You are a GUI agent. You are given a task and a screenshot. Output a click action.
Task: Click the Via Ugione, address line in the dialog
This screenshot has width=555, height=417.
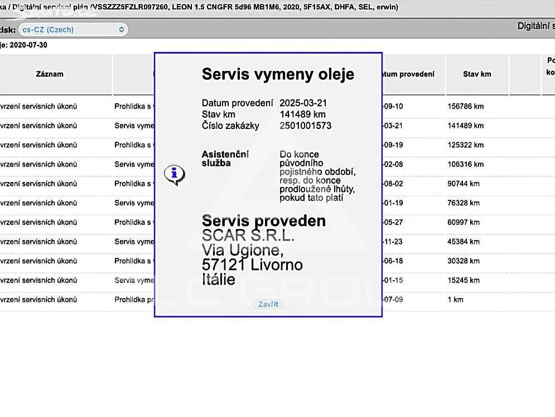pos(243,250)
